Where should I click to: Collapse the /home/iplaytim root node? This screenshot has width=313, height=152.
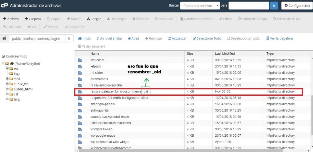point(3,63)
